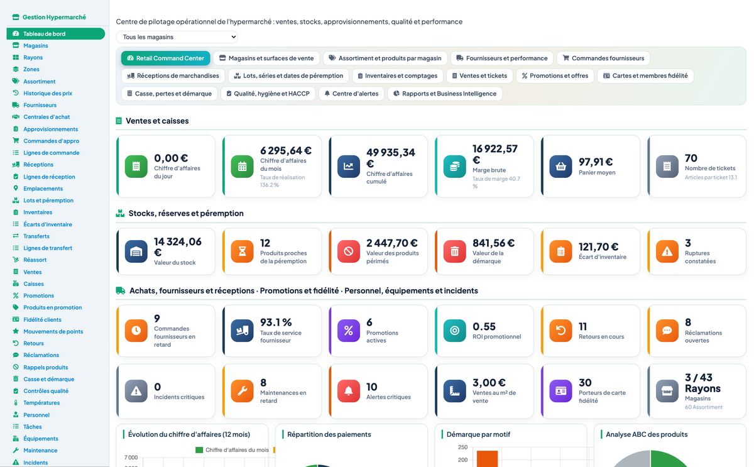Open Lignes de commande in the sidebar
The image size is (754, 467).
click(56, 153)
